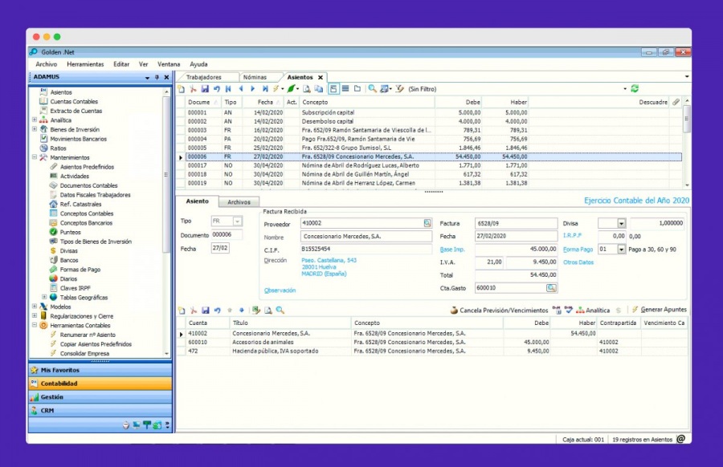Collapse the Herramientas Contables tree node
723x467 pixels.
(35, 325)
